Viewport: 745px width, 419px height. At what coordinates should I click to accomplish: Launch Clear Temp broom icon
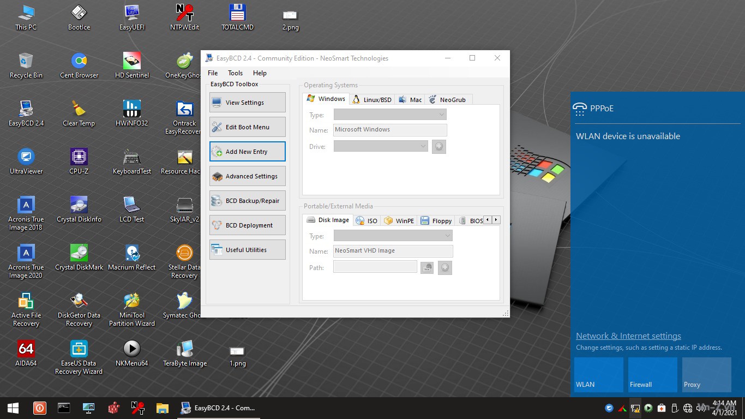pos(79,113)
